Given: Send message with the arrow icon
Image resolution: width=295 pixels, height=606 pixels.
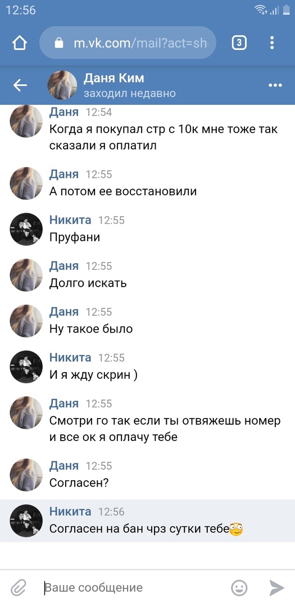Looking at the screenshot, I should point(277,588).
